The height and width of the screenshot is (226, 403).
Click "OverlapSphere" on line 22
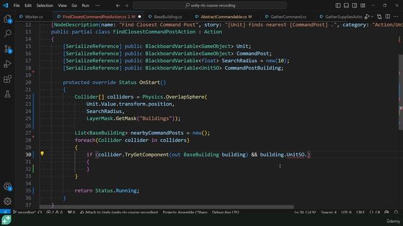pos(184,97)
